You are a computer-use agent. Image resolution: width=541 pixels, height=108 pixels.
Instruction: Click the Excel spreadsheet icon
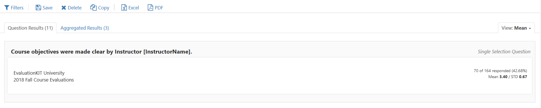(x=124, y=8)
